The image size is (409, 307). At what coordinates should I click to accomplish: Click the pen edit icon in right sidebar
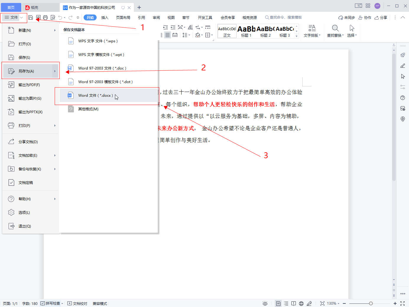point(402,66)
